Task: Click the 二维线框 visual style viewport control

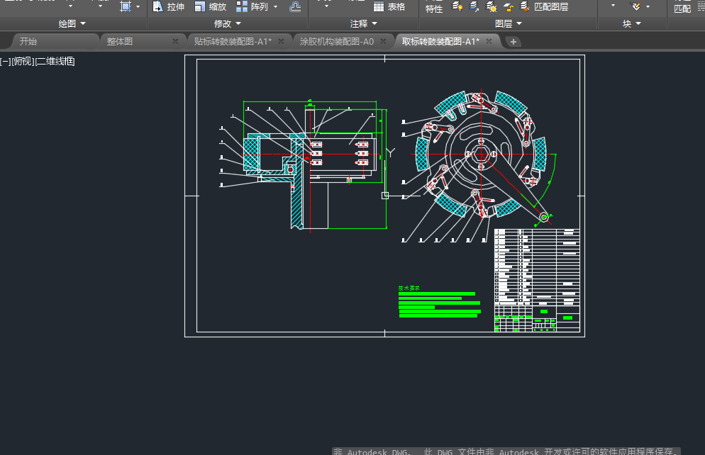Action: pyautogui.click(x=55, y=62)
